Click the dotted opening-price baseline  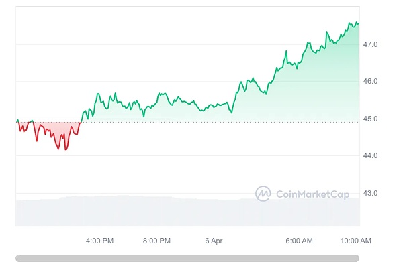pyautogui.click(x=201, y=122)
